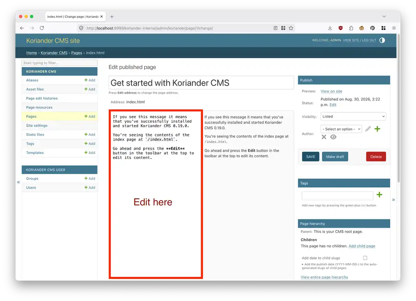Open Site settings in the sidebar
The height and width of the screenshot is (301, 416).
coord(37,126)
